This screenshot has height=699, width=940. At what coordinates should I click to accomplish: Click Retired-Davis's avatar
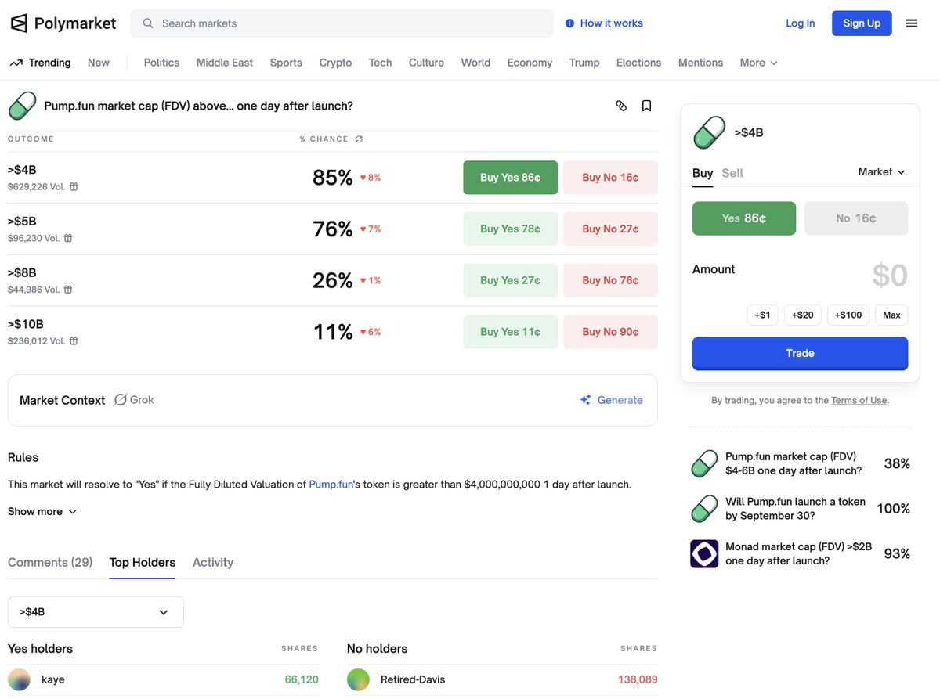[358, 679]
